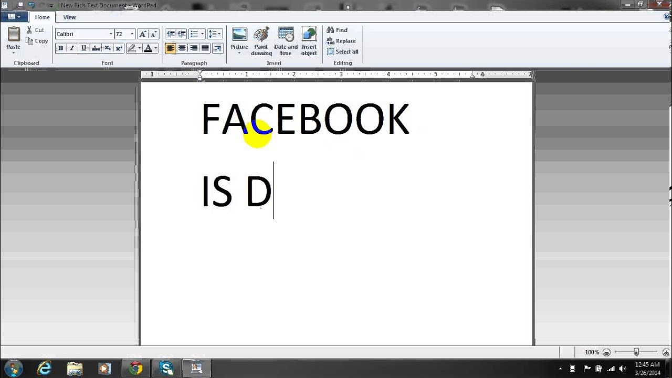Shrink the font size

(154, 34)
